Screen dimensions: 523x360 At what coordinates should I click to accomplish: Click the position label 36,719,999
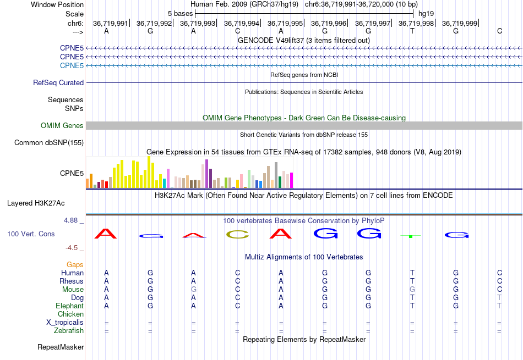click(x=460, y=23)
